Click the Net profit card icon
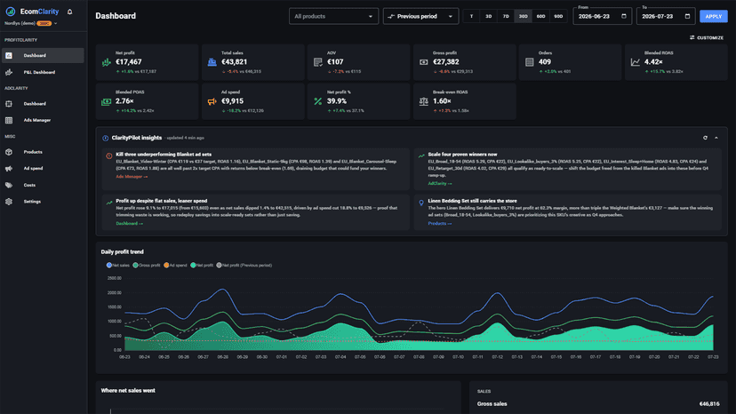Screen dimensions: 736x414 coord(106,62)
